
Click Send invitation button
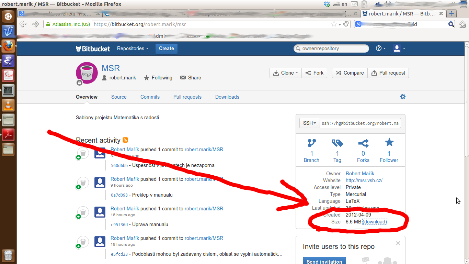[324, 262]
